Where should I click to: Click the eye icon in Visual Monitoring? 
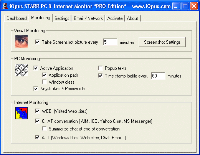(21, 41)
